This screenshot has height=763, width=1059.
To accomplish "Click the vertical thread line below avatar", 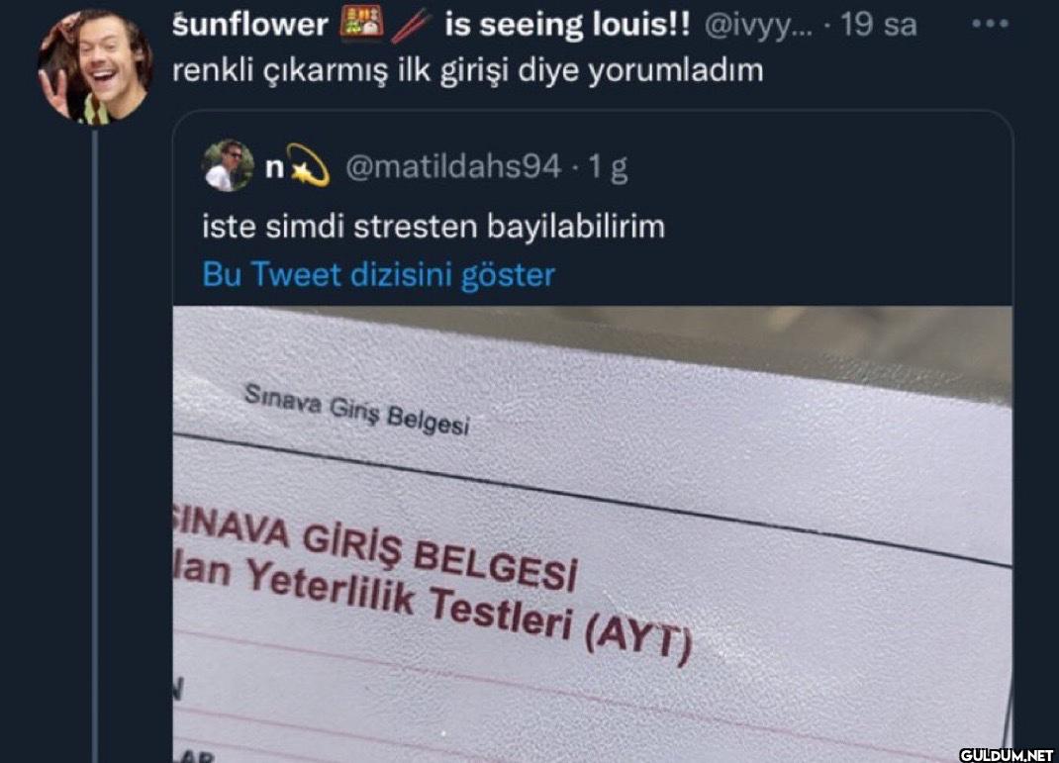I will tap(95, 445).
